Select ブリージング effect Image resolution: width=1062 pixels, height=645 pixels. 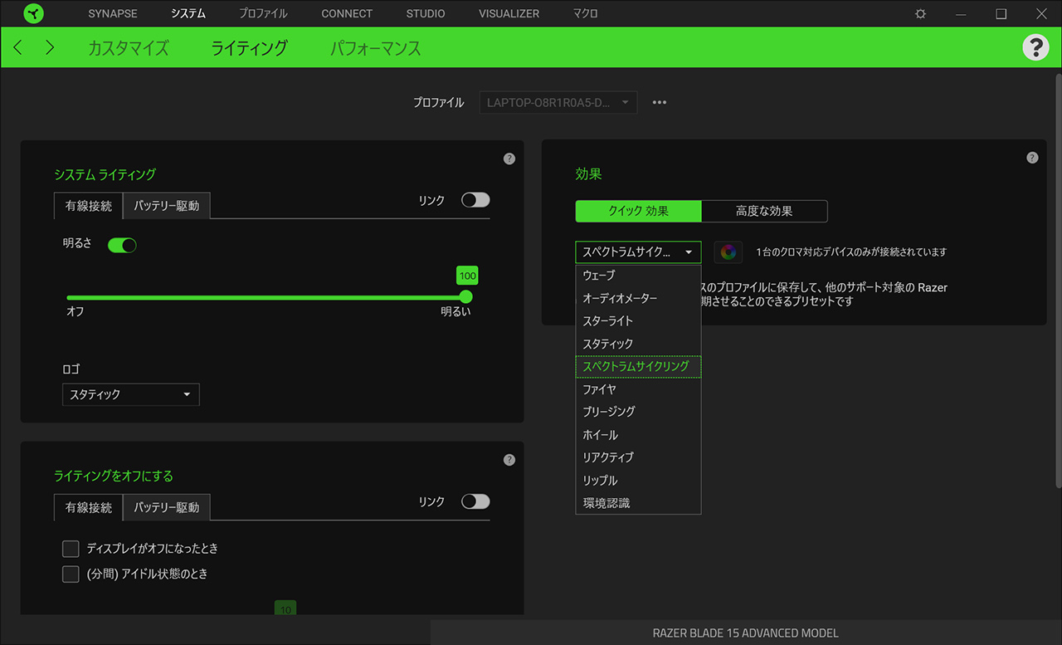pyautogui.click(x=638, y=412)
